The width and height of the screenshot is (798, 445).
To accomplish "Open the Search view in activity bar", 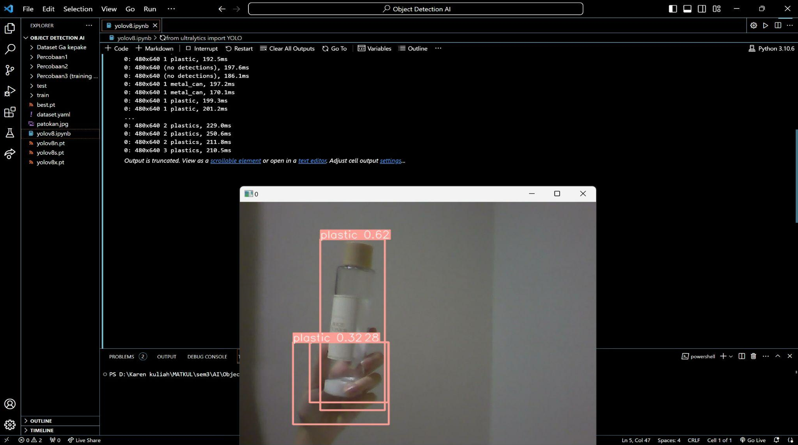I will click(10, 49).
